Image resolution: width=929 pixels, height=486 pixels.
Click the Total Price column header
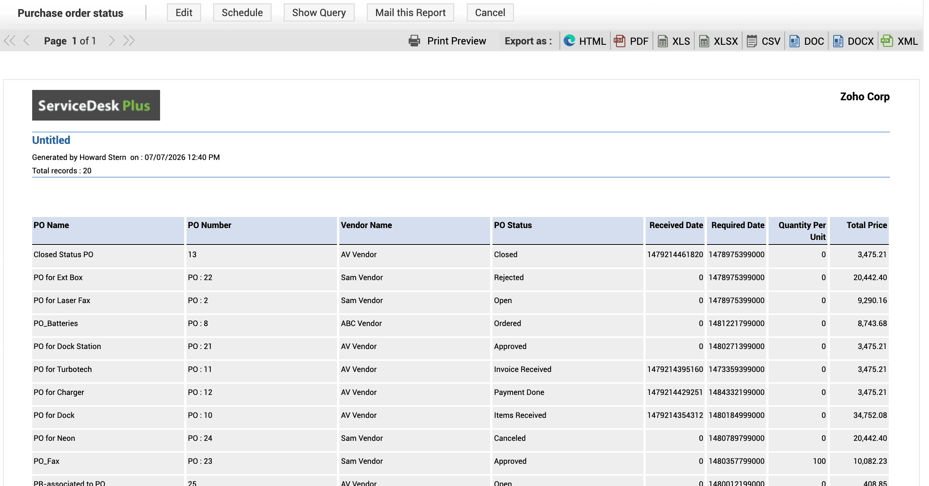tap(859, 230)
